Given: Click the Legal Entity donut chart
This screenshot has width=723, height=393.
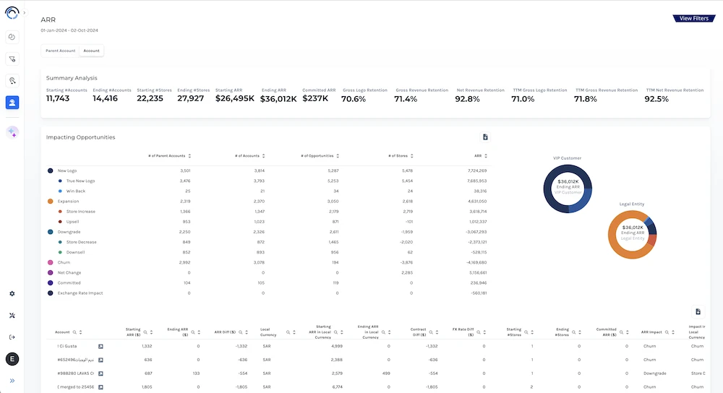Looking at the screenshot, I should [x=631, y=233].
